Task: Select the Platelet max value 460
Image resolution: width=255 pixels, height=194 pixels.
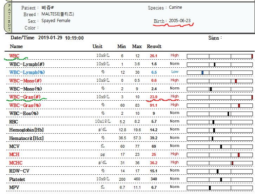Action: tap(137, 179)
